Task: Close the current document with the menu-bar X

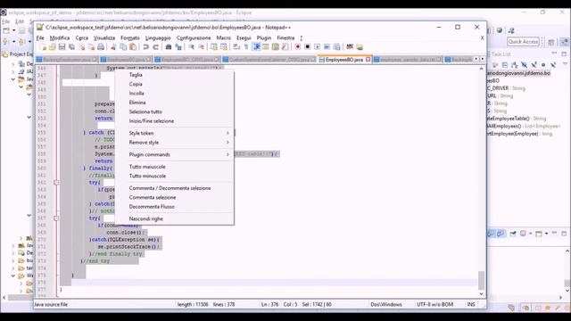Action: click(x=482, y=37)
